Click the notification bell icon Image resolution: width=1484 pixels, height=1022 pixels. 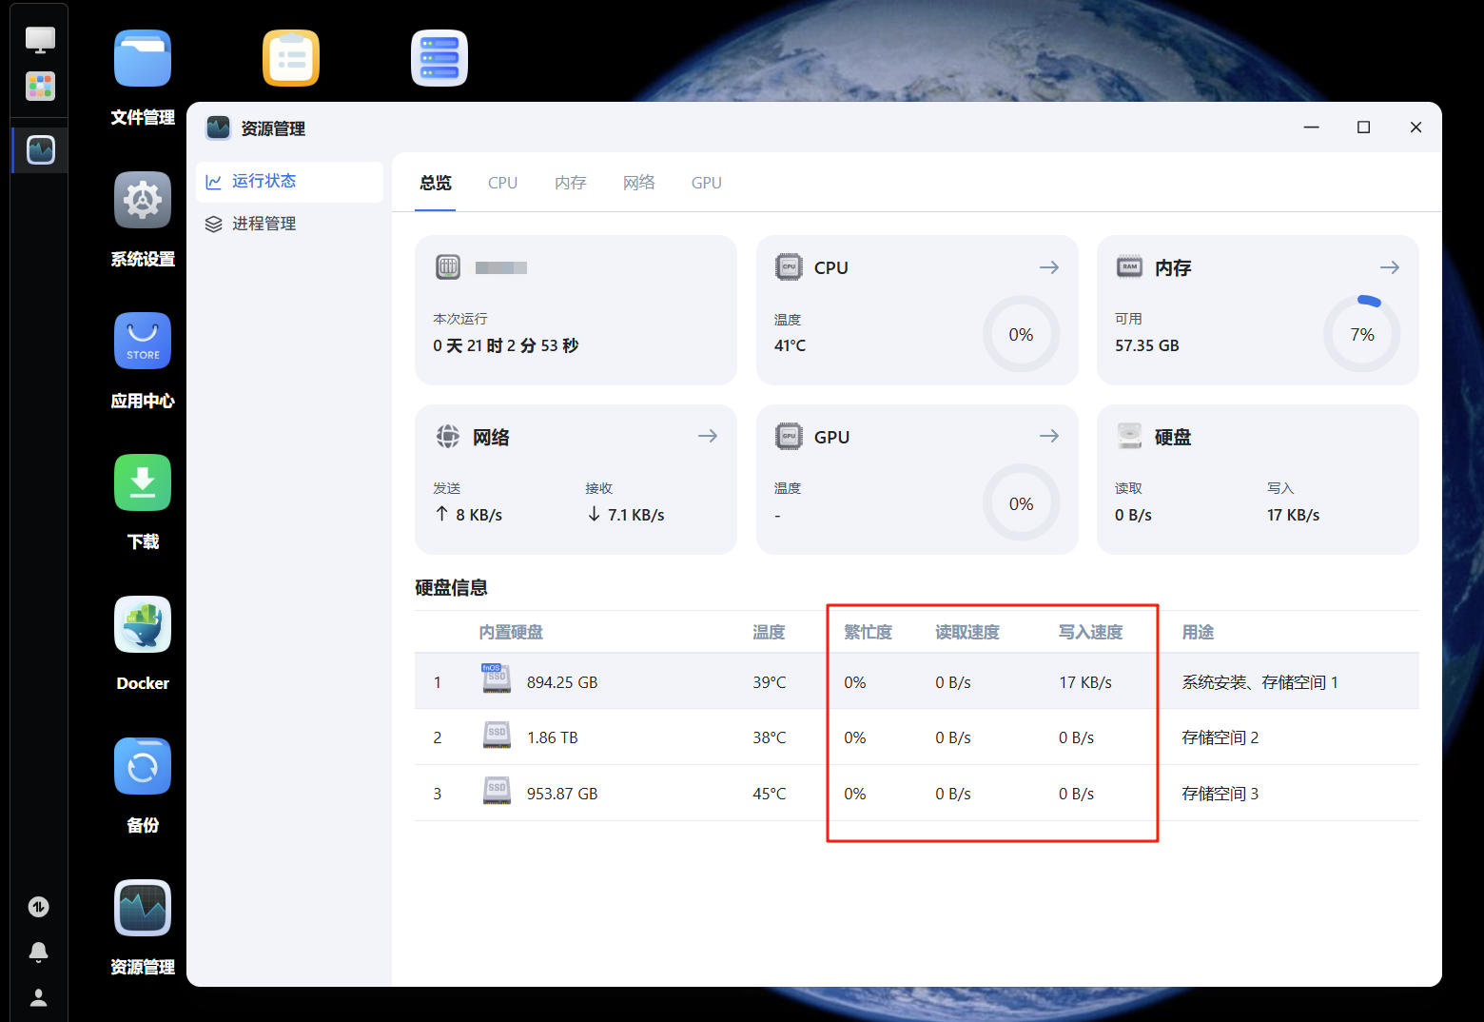[x=38, y=952]
